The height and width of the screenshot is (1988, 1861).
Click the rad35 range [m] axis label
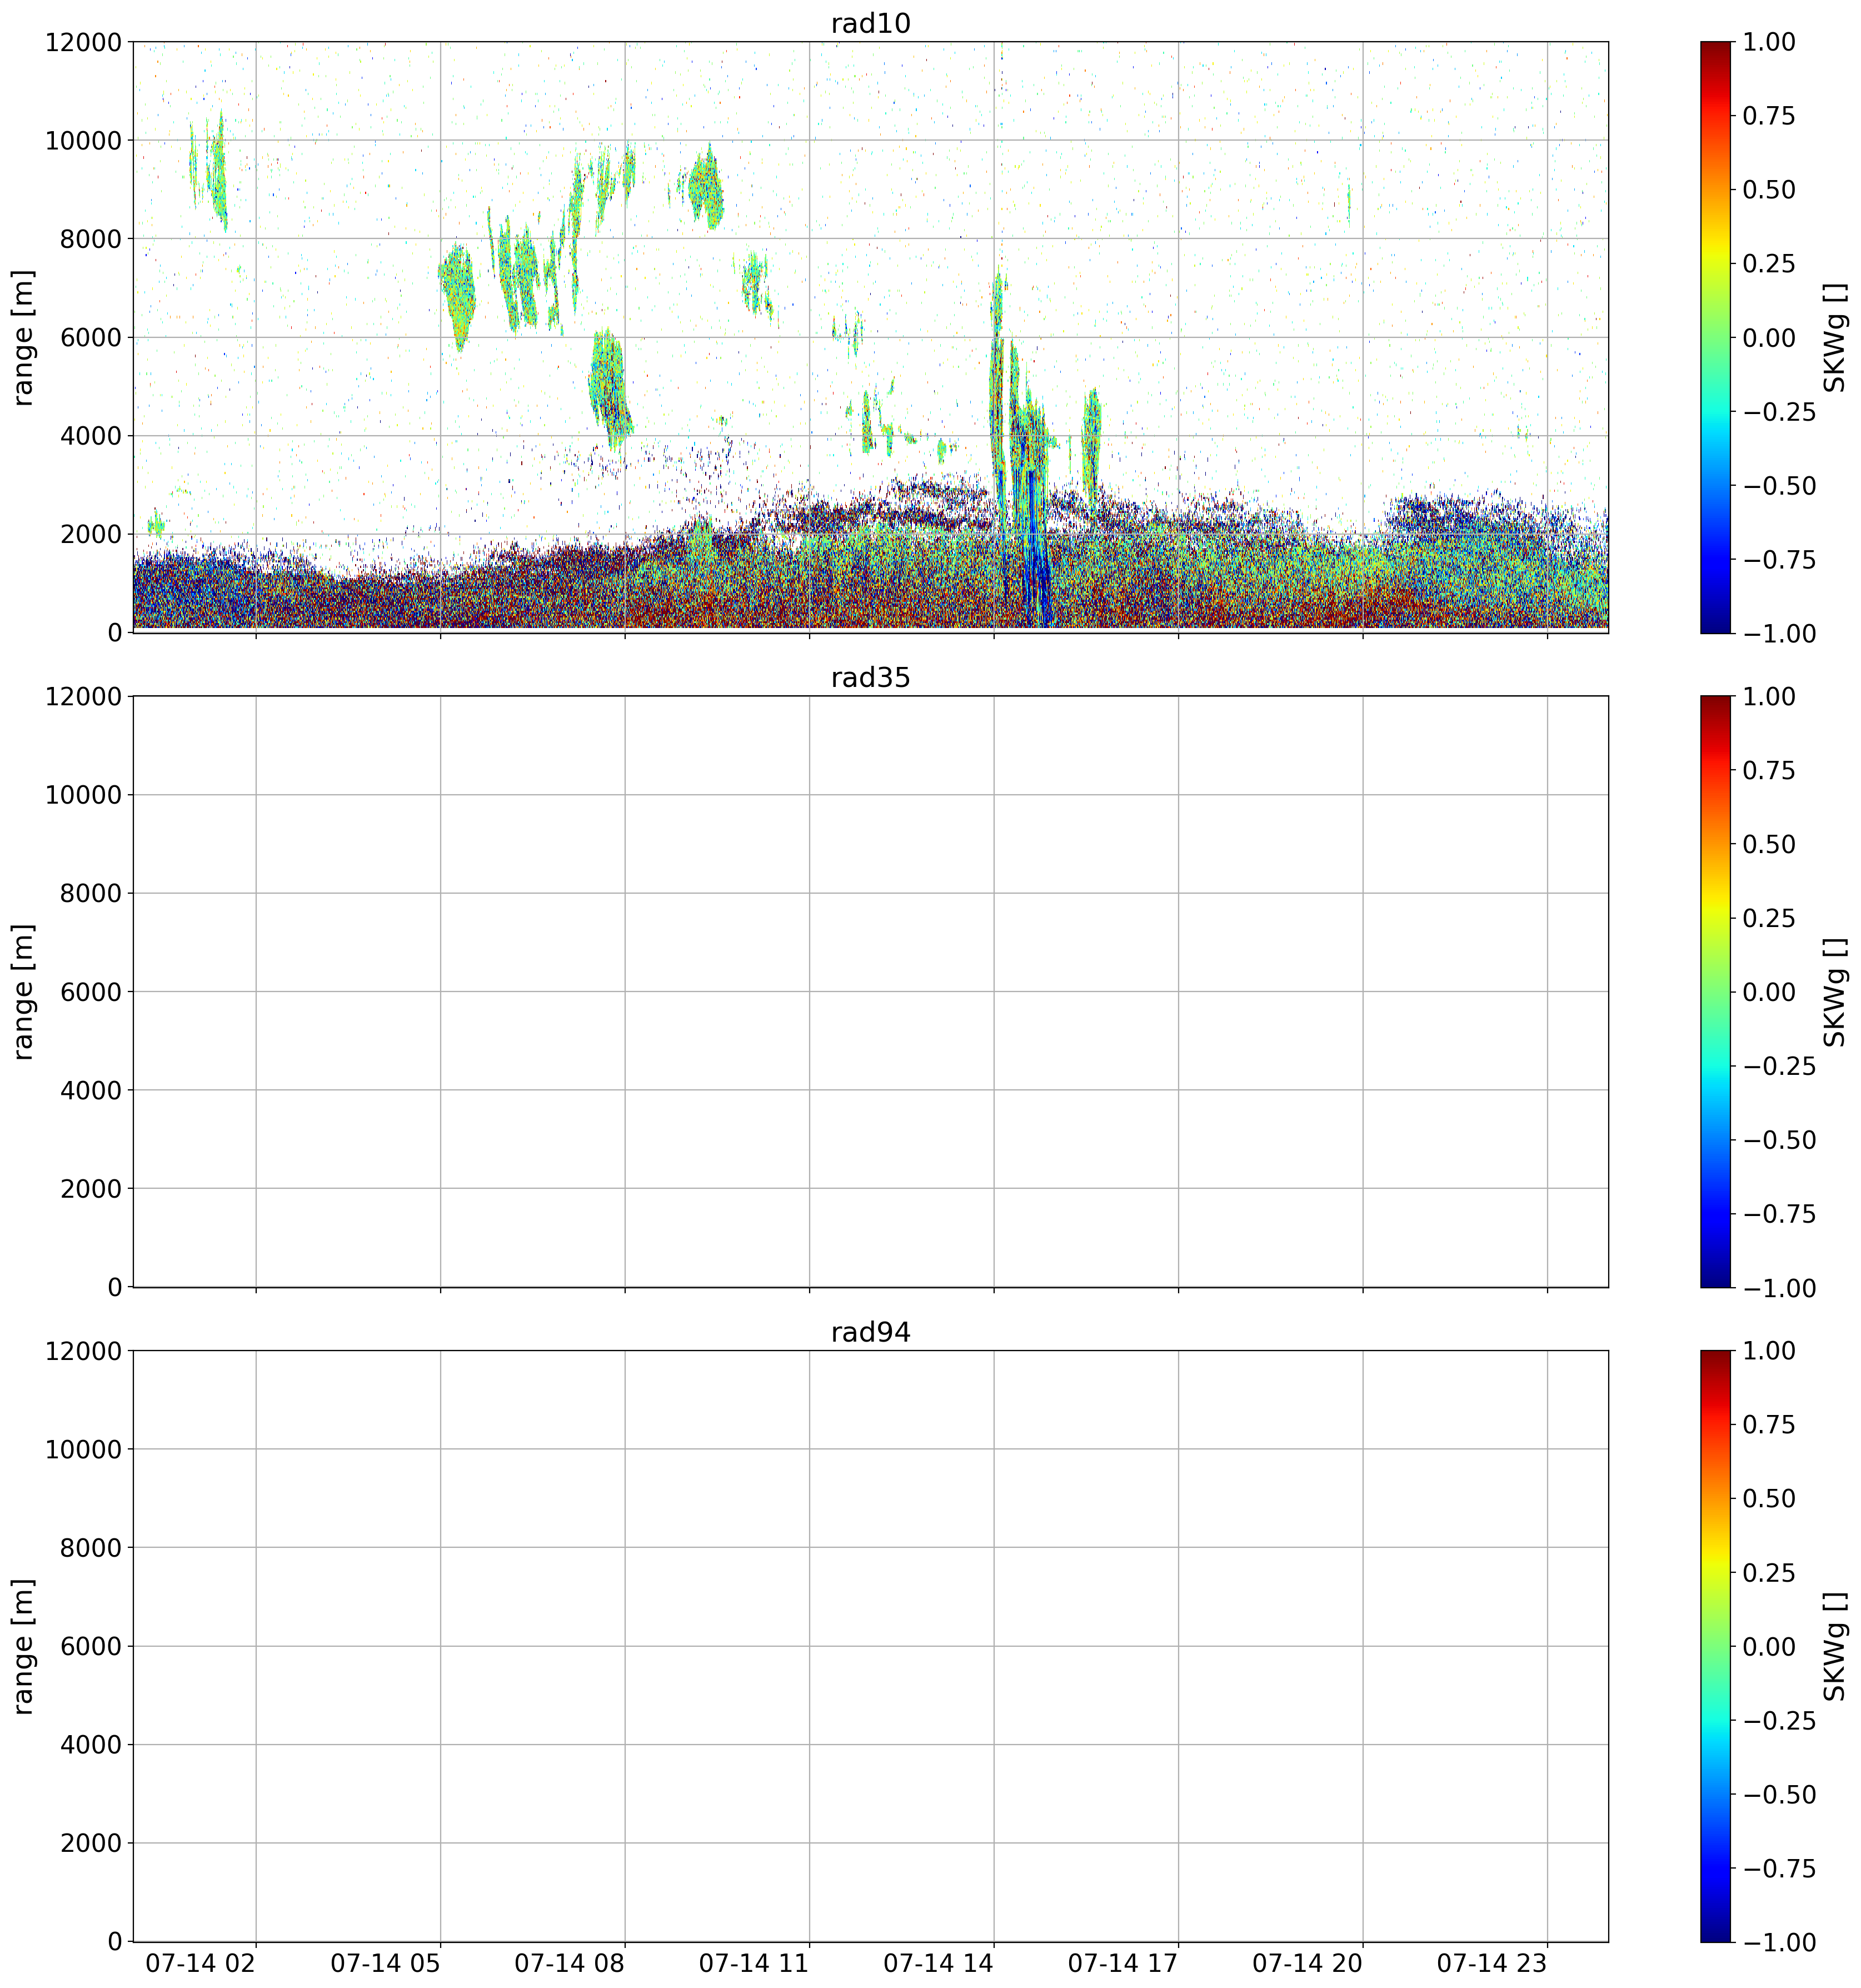pos(23,992)
